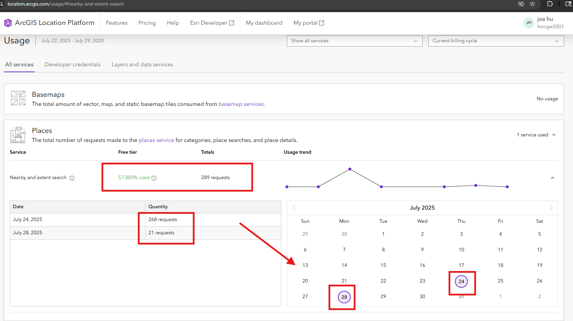Go to My dashboard

(264, 23)
